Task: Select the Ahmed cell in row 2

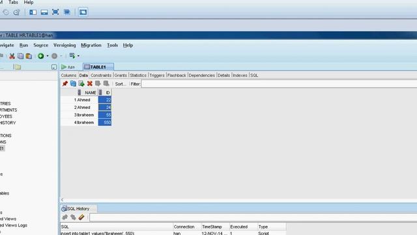Action: [87, 107]
